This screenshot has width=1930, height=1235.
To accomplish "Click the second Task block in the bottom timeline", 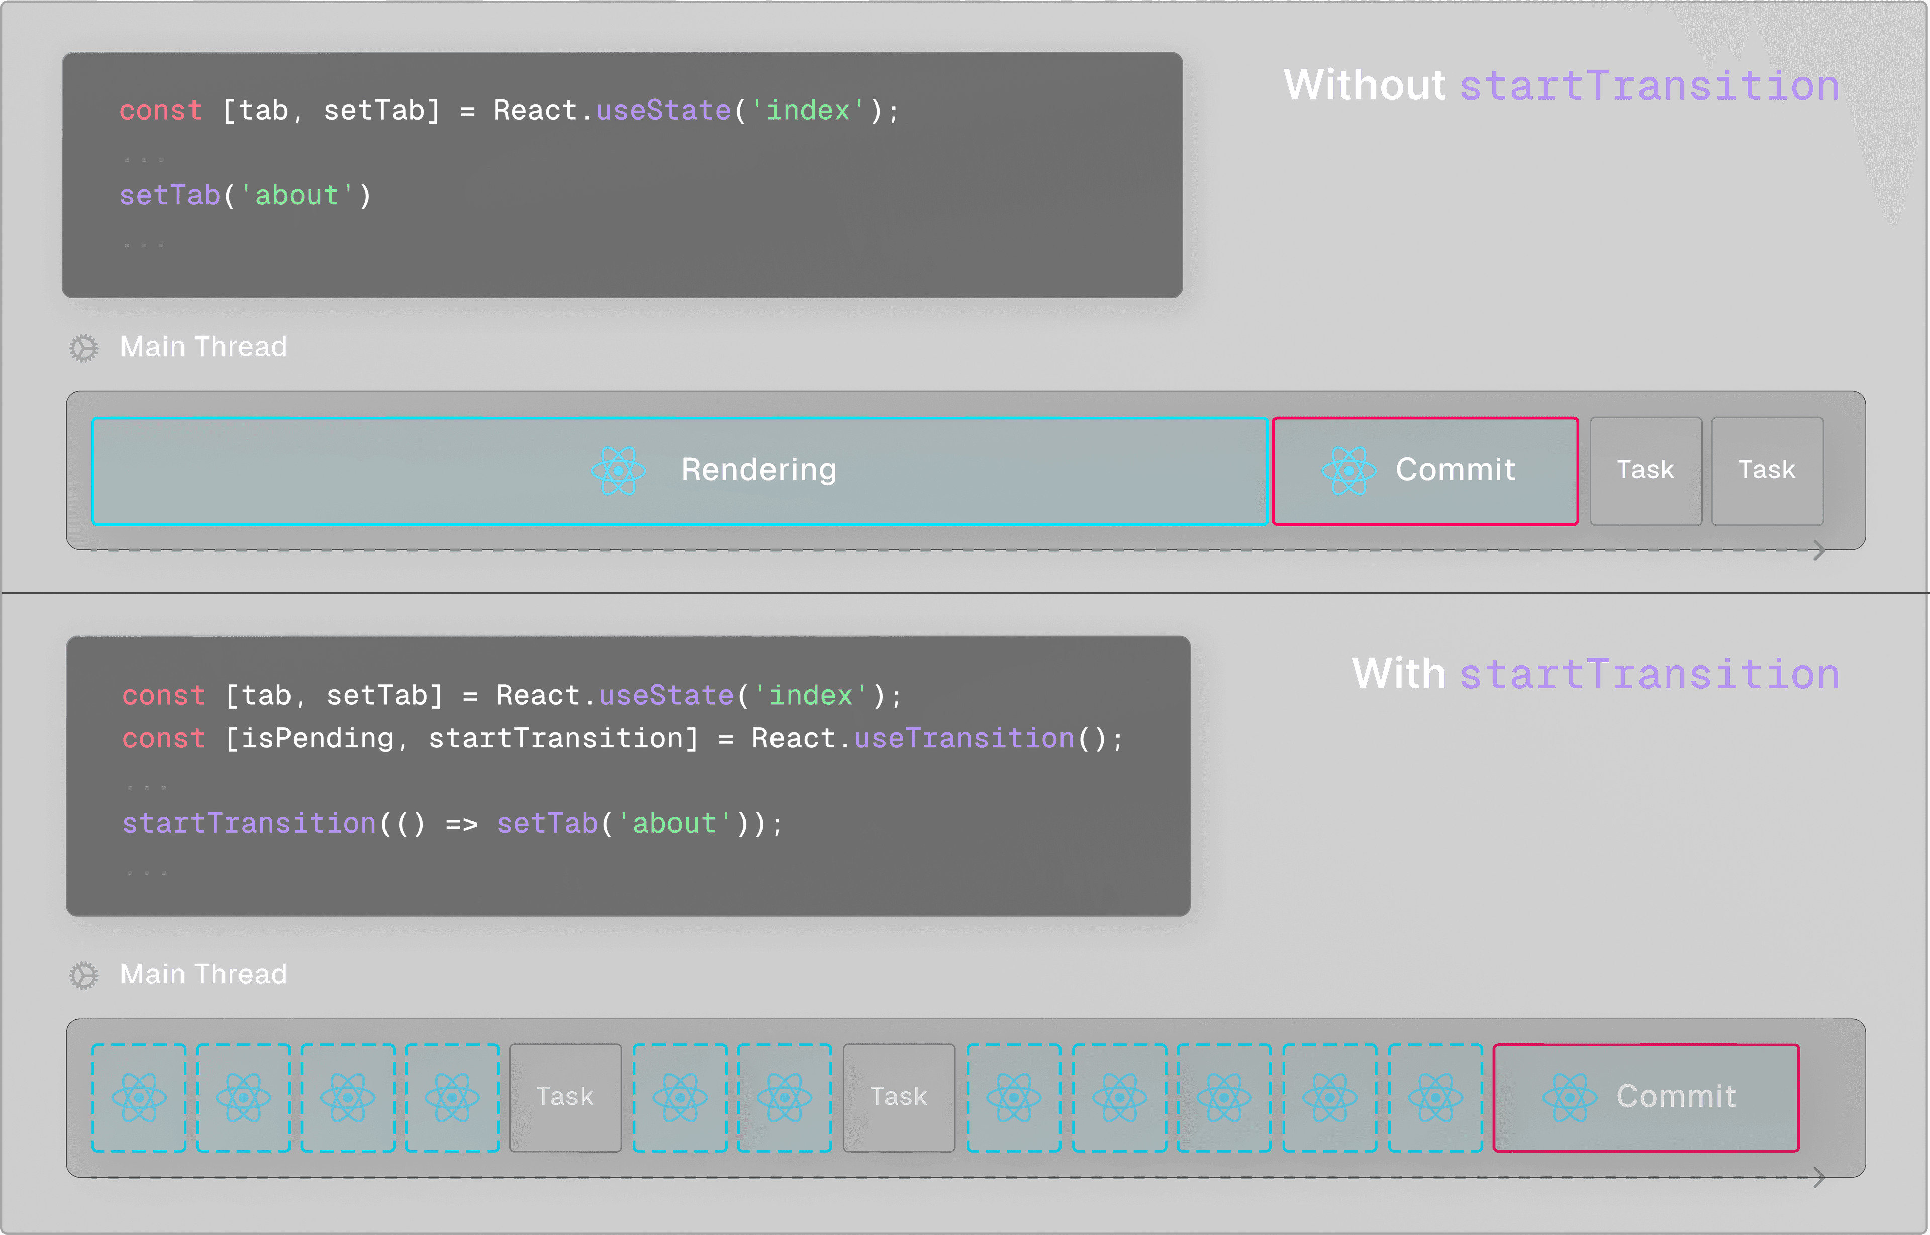I will coord(899,1097).
